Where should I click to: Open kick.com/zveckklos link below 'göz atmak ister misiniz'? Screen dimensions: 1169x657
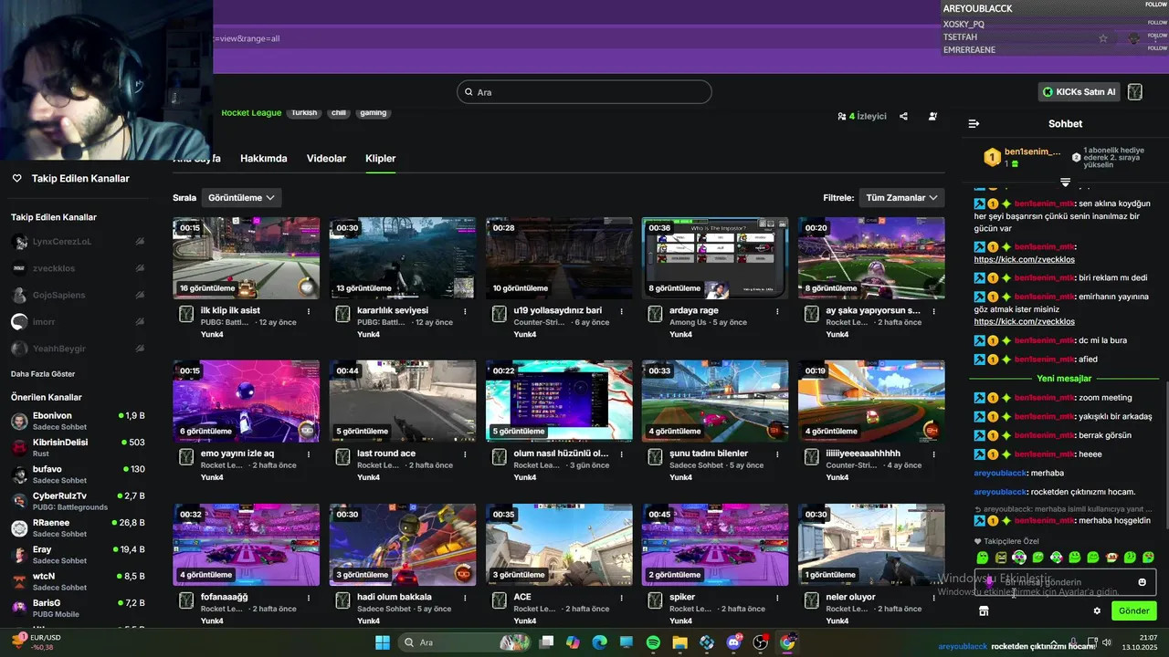click(1024, 321)
